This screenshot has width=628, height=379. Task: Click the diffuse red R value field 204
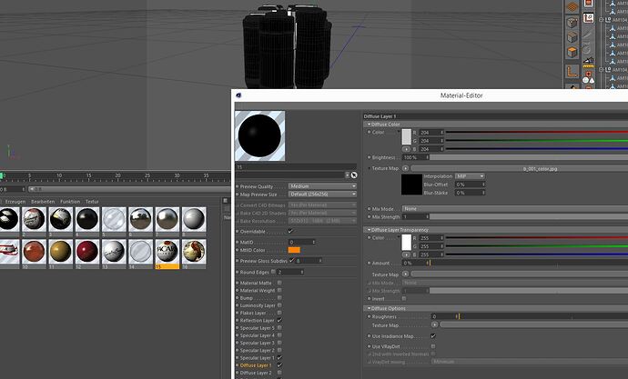coord(430,133)
